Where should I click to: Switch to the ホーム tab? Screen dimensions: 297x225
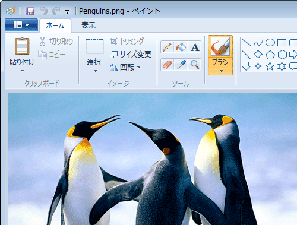[x=55, y=26]
